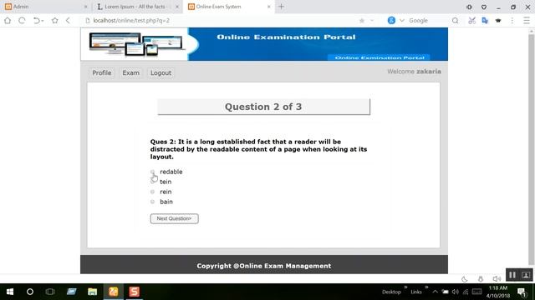Open the Exam menu item
Viewport: 535px width, 300px height.
(130, 72)
